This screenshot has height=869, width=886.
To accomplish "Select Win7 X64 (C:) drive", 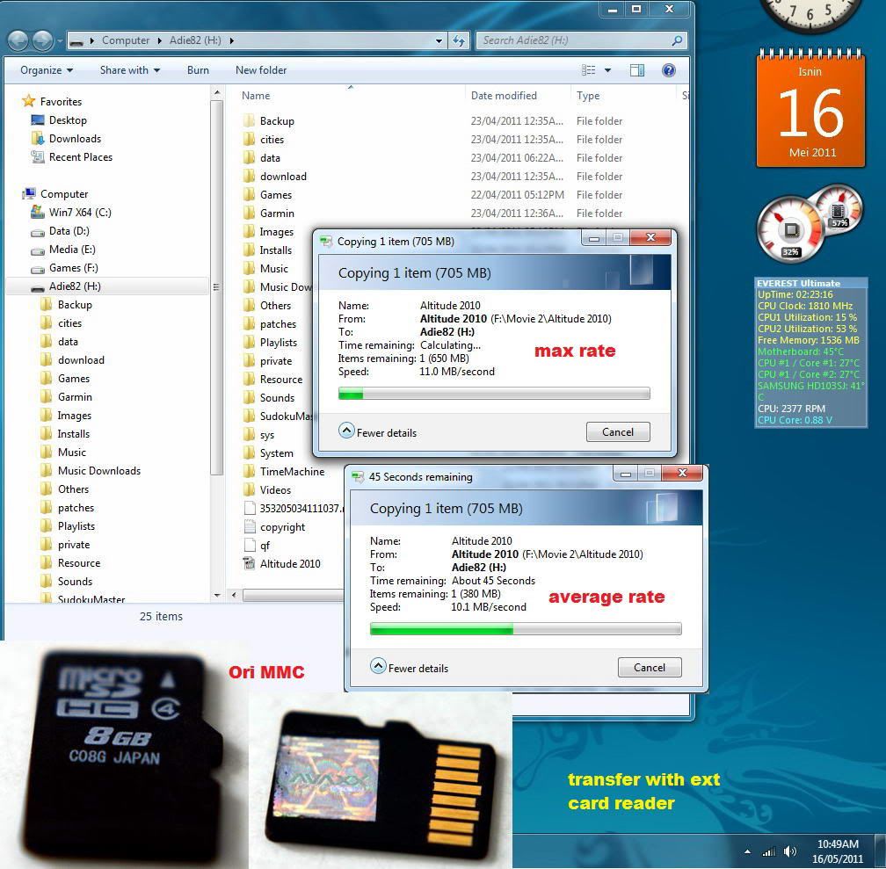I will 79,213.
